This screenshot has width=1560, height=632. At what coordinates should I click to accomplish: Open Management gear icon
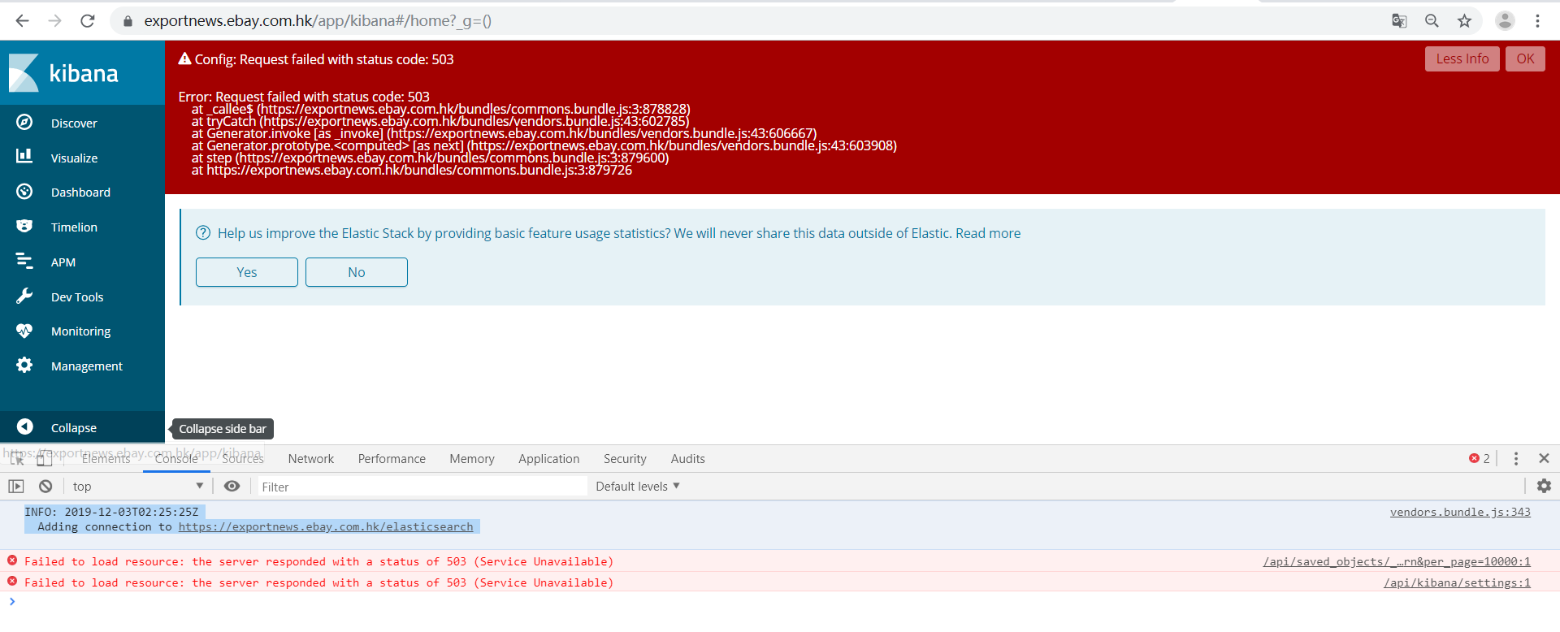click(24, 366)
